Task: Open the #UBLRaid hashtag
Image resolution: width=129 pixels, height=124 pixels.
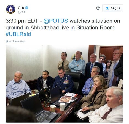Action: click(x=18, y=34)
